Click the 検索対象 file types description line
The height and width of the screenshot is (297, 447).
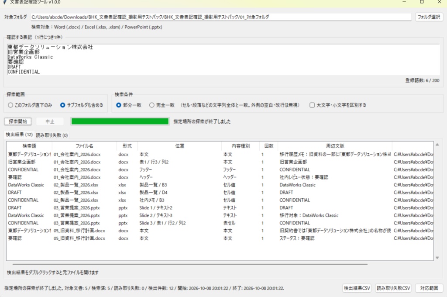pyautogui.click(x=96, y=27)
